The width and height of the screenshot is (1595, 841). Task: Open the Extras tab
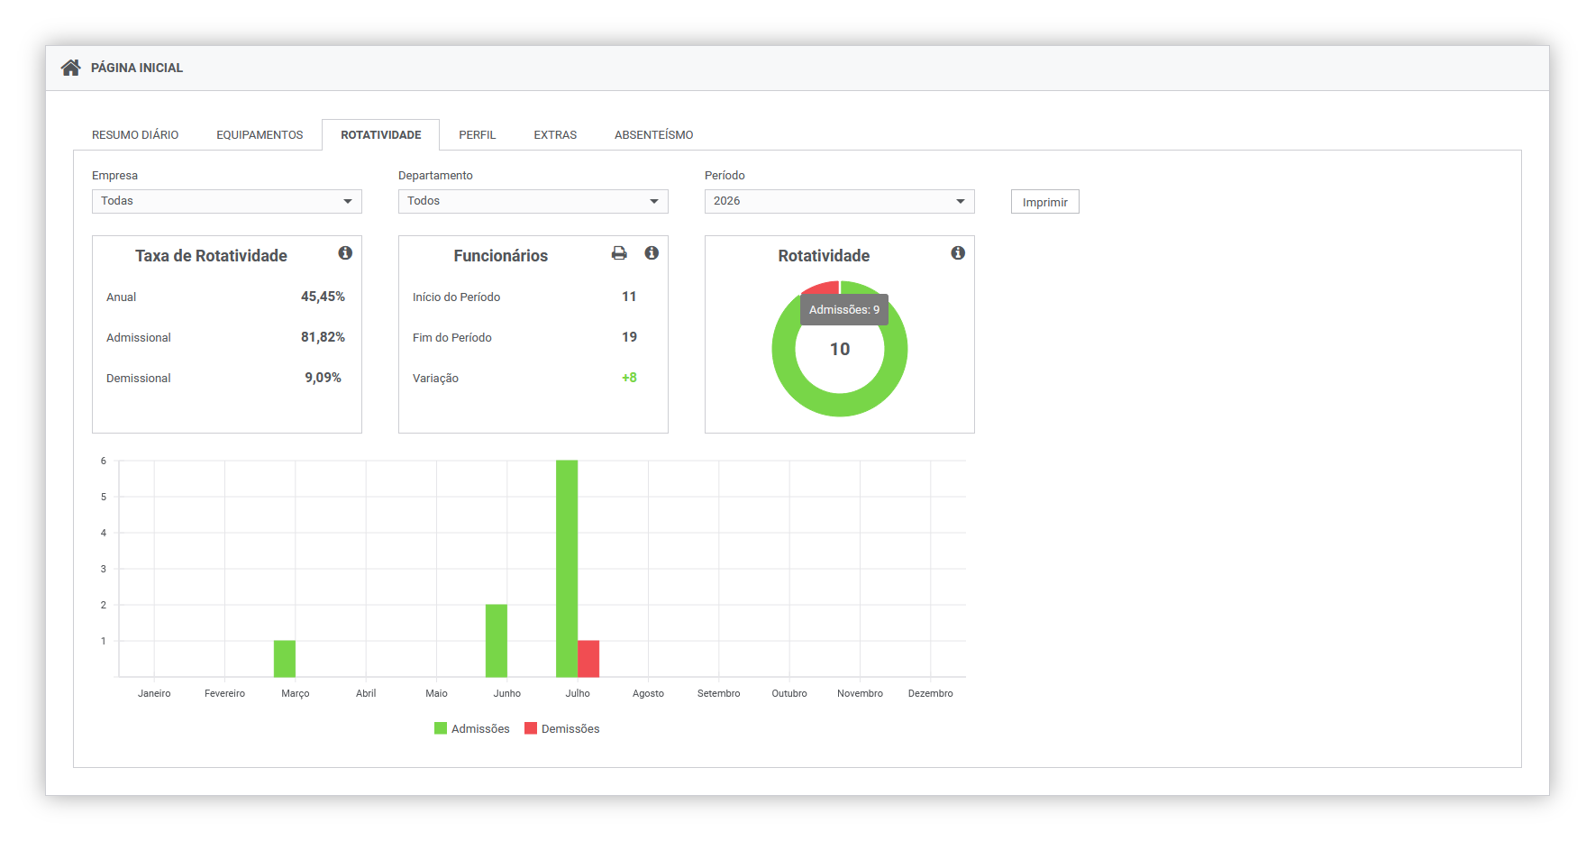pyautogui.click(x=555, y=135)
